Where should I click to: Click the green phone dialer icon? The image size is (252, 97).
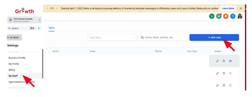click(212, 16)
